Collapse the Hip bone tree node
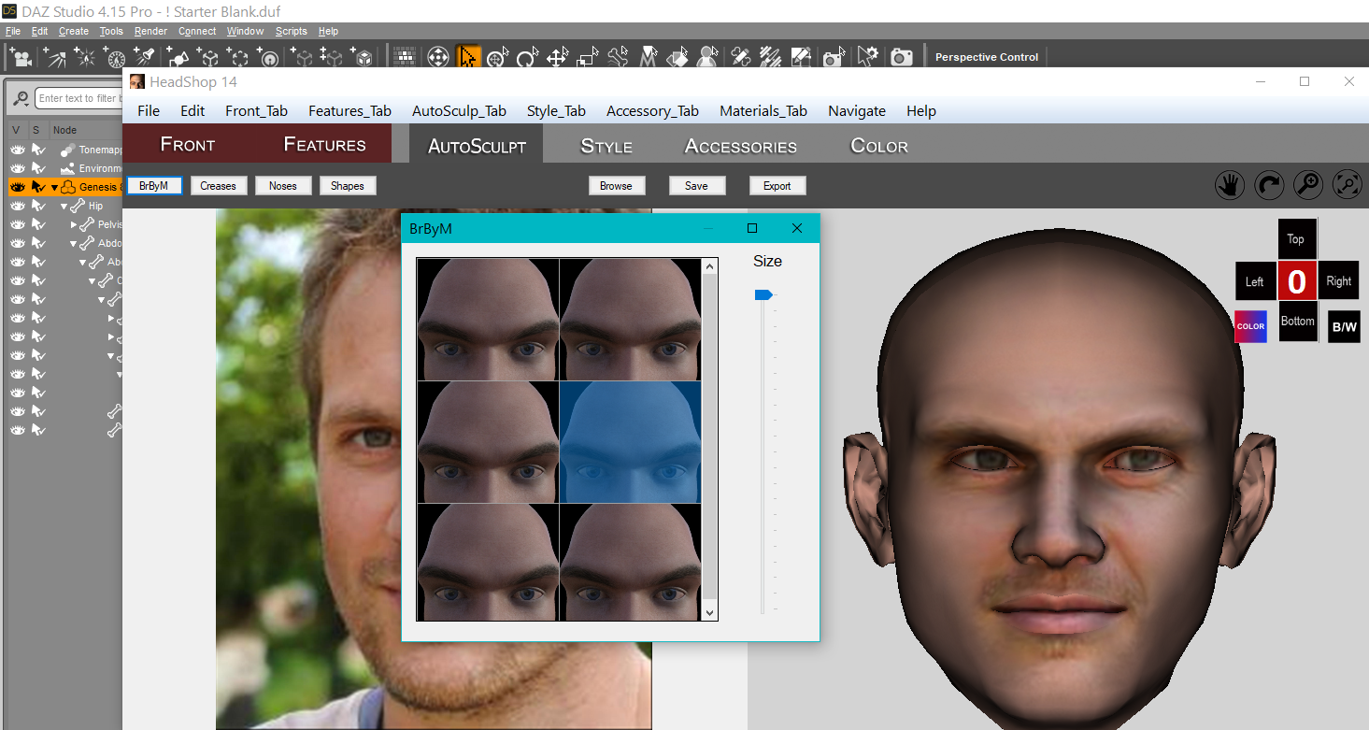 pyautogui.click(x=64, y=207)
